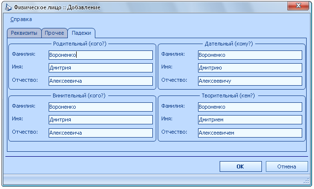Select the Падежи tab
Viewport: 314px width, 189px height.
pos(81,33)
